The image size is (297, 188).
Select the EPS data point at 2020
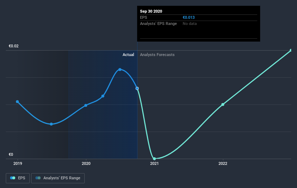click(86, 105)
